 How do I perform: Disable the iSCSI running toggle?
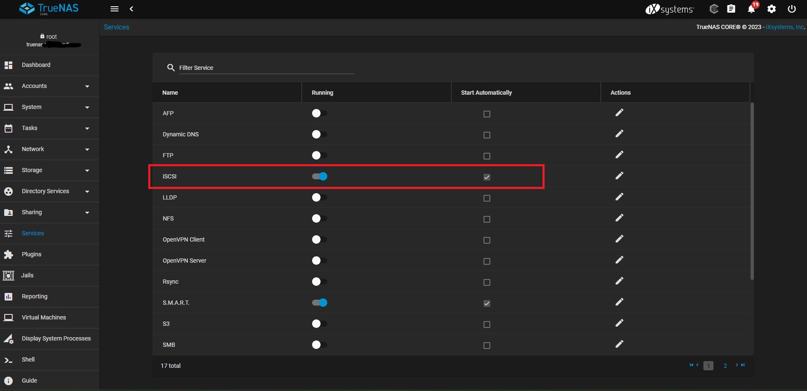(x=319, y=176)
